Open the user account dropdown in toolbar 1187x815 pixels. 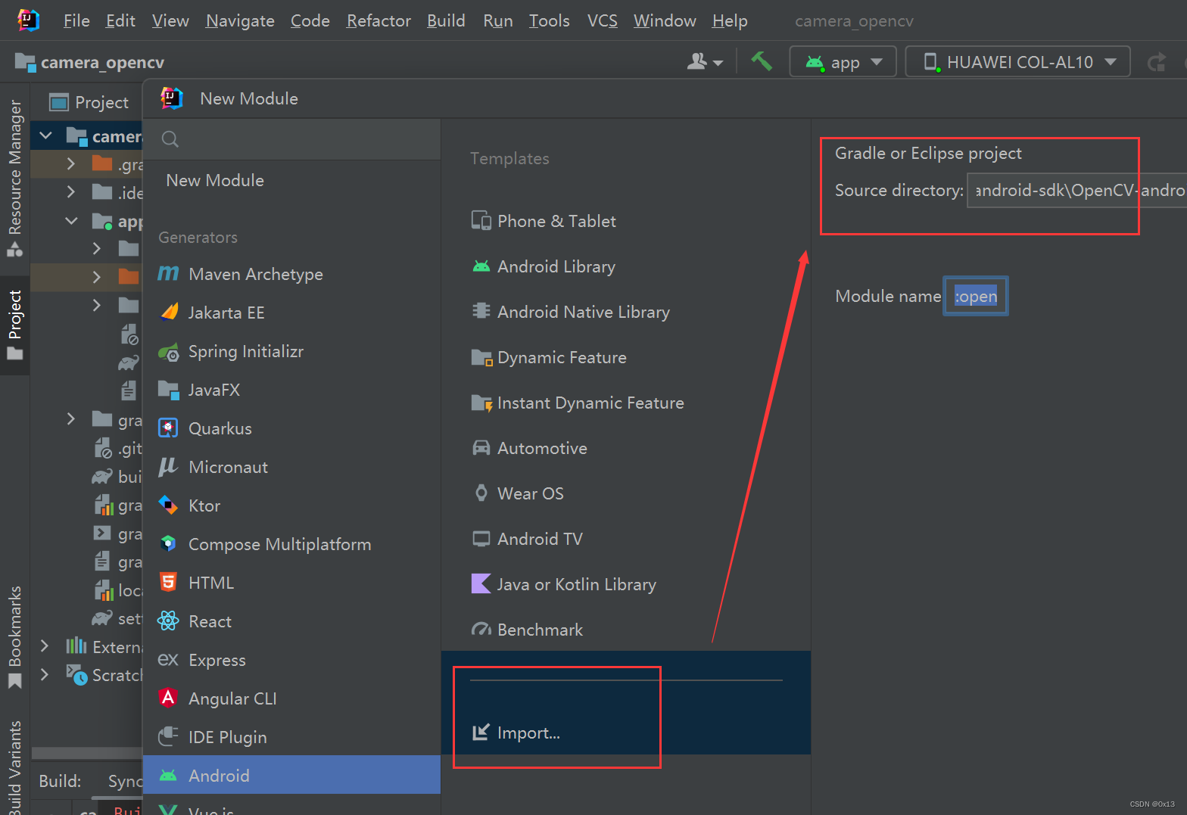coord(705,62)
